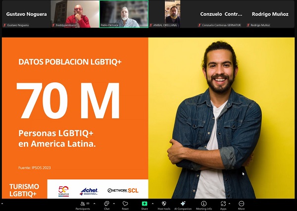This screenshot has width=297, height=211.
Task: Select Pablo Di Luca's video tile
Action: (124, 14)
